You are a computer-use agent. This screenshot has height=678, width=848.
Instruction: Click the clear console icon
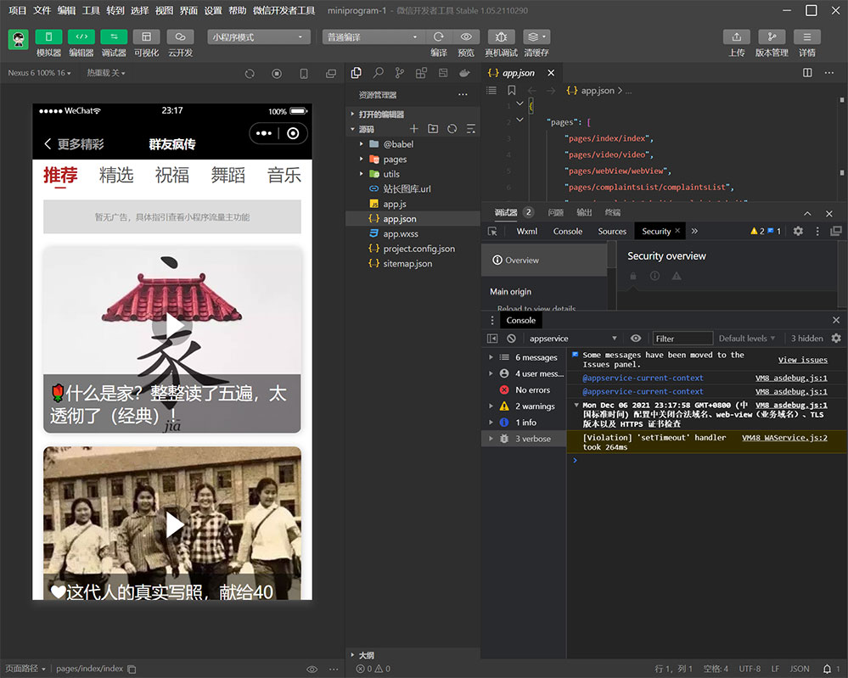point(511,339)
